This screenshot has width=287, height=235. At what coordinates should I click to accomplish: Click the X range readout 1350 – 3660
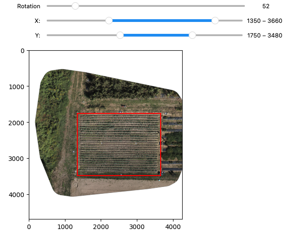pyautogui.click(x=265, y=21)
